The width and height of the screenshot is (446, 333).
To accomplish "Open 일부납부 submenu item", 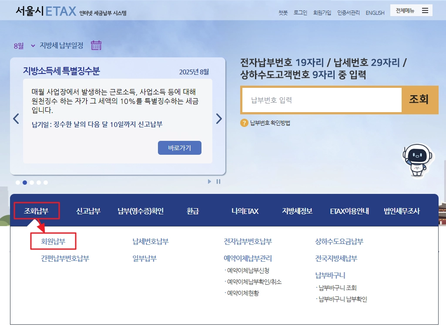I will click(144, 258).
